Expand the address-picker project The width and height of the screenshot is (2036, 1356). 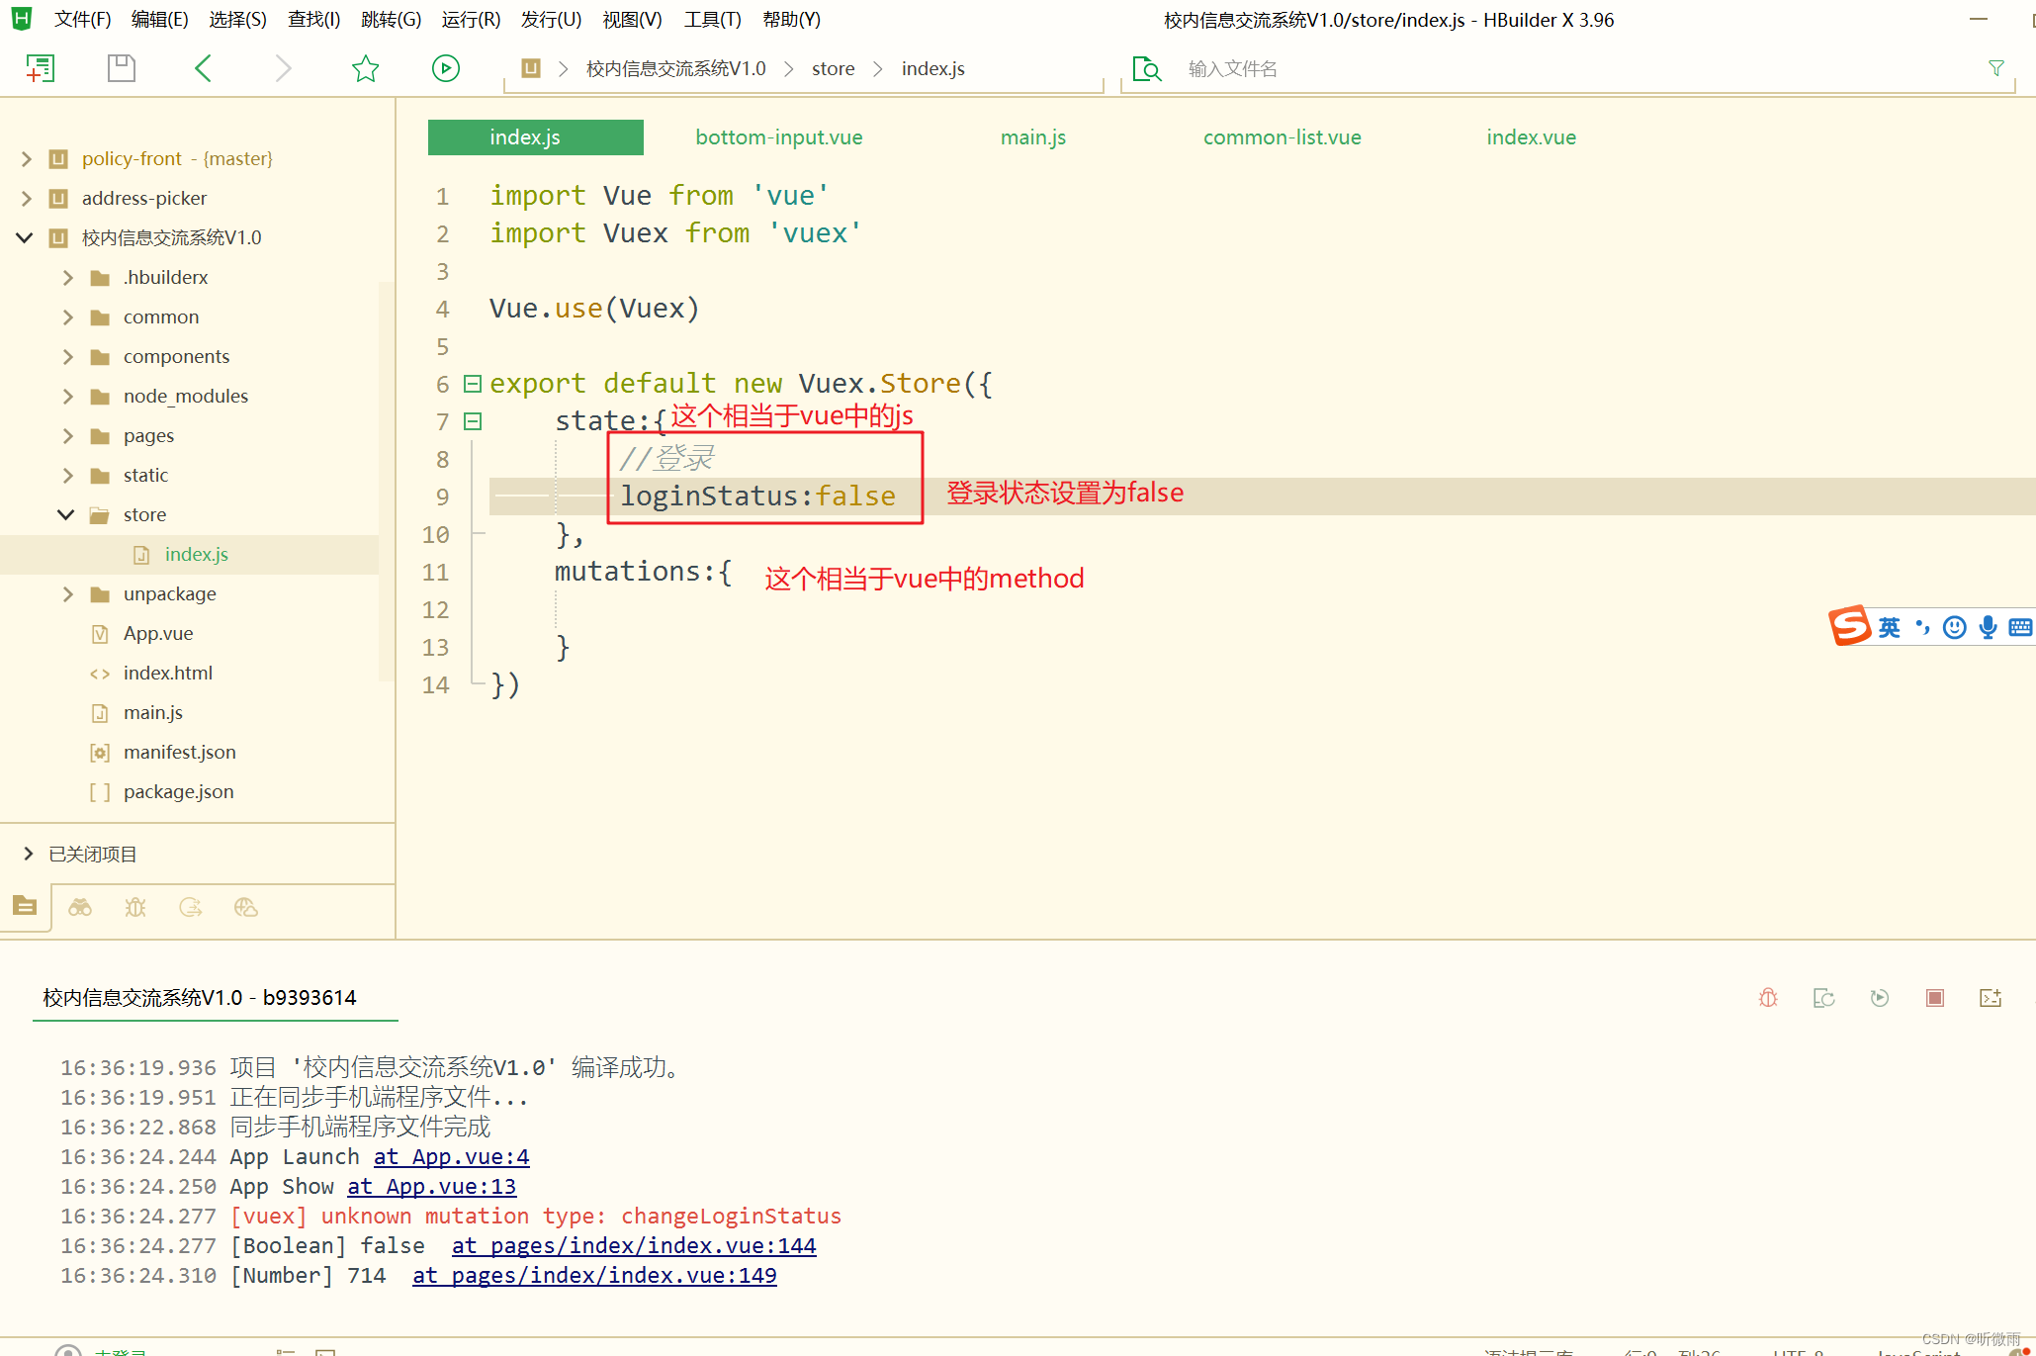click(27, 198)
